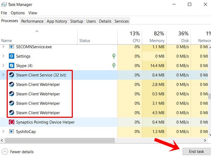
Task: Click the Steam Client Service icon
Action: tap(12, 75)
